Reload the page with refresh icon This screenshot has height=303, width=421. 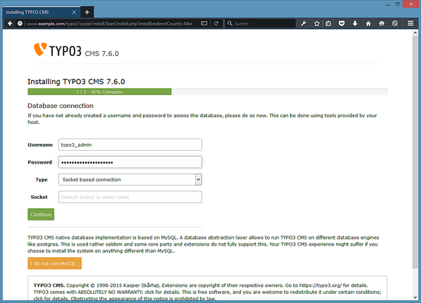click(x=216, y=24)
